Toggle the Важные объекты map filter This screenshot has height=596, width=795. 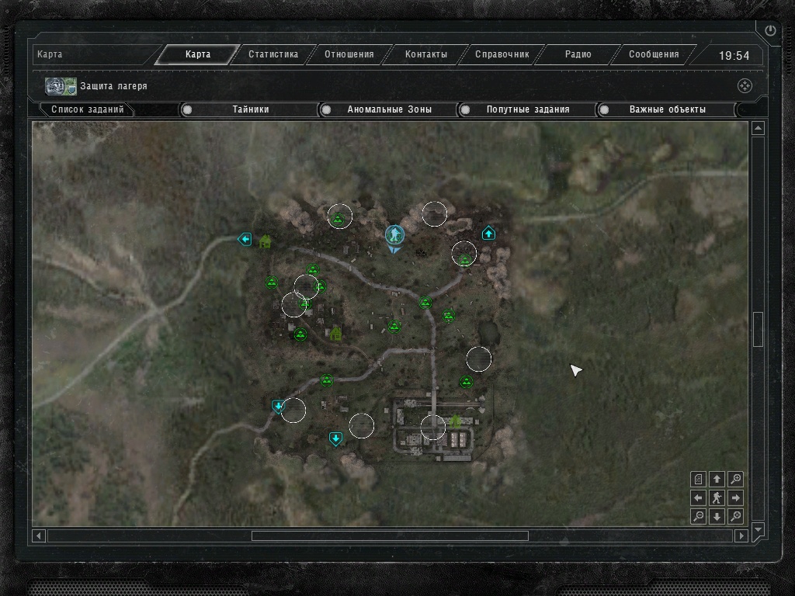pyautogui.click(x=667, y=109)
